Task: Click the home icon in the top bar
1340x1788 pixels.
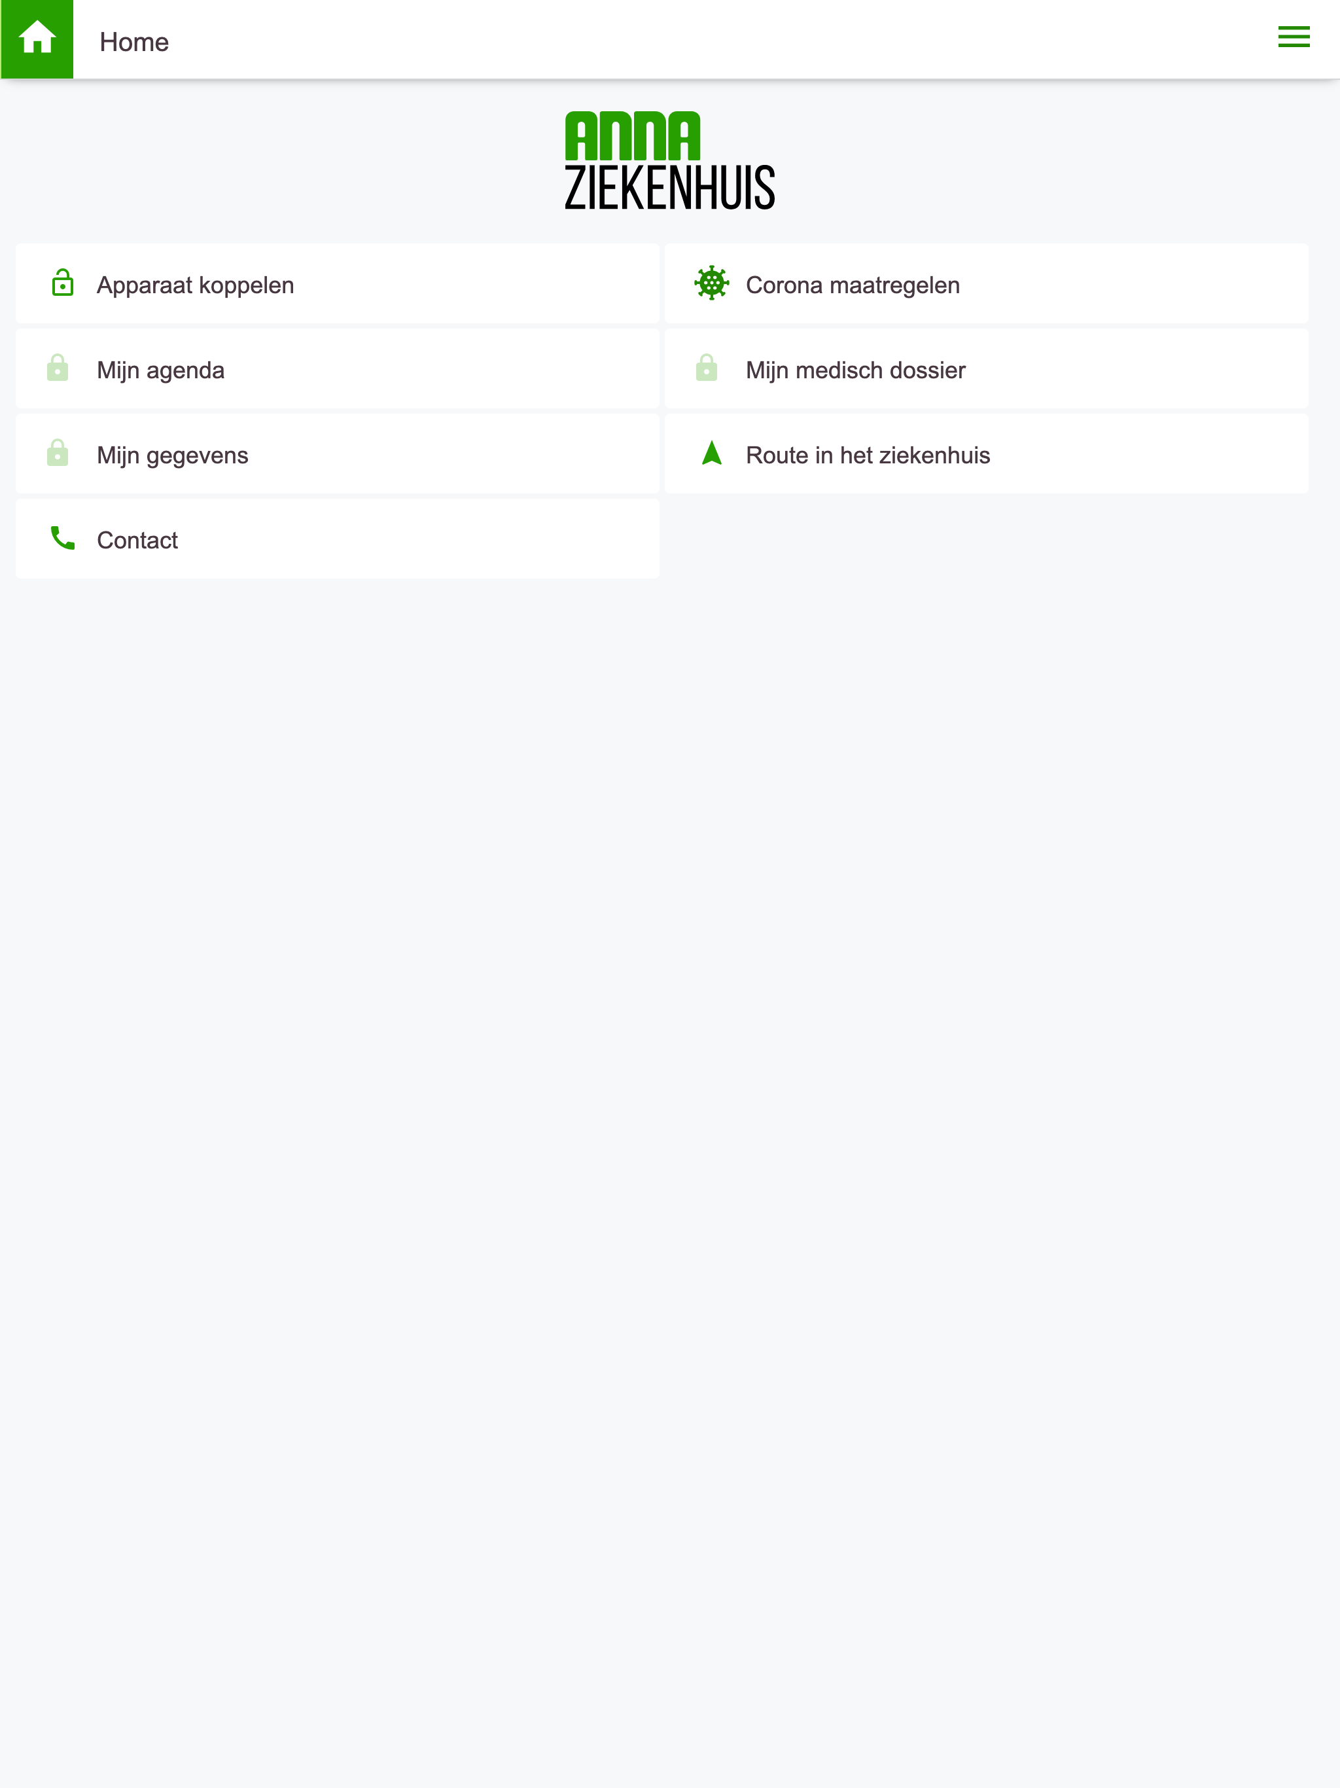Action: (37, 38)
